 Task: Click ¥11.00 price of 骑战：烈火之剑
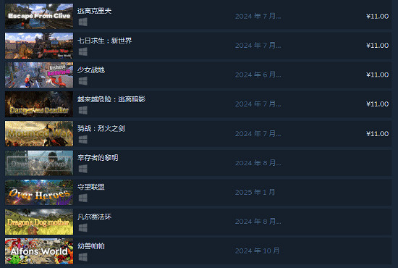(x=377, y=133)
